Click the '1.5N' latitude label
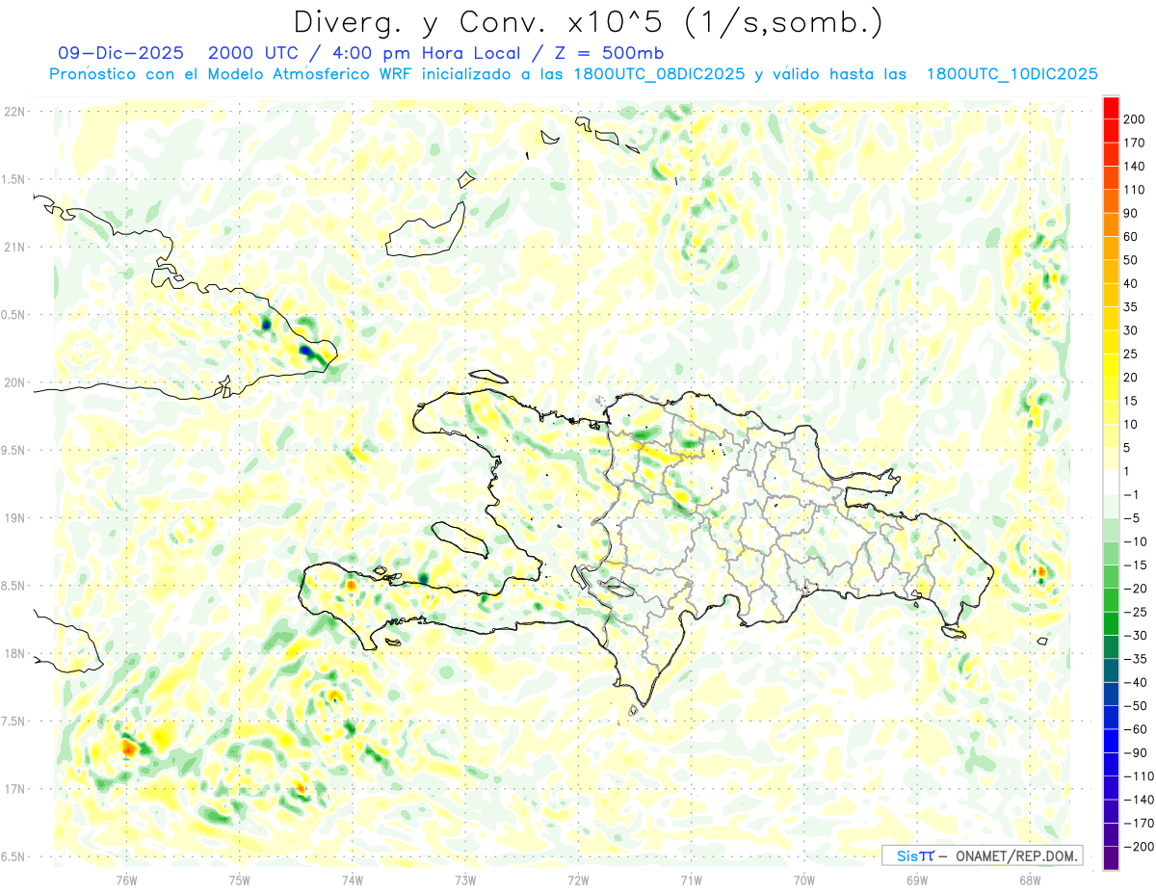Viewport: 1156px width, 893px height. 14,179
